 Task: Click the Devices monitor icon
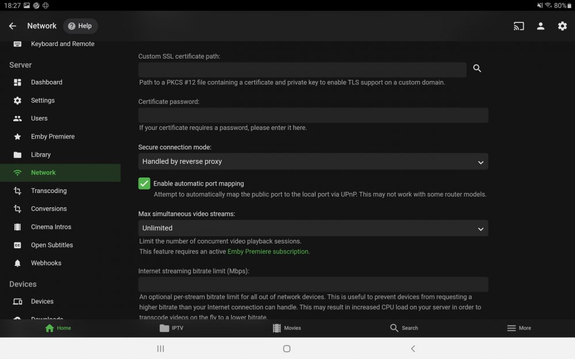click(17, 302)
